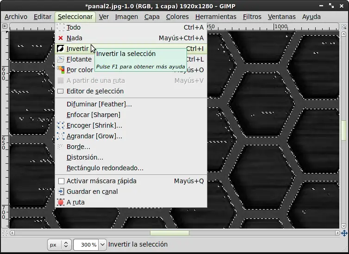This screenshot has width=349, height=254.
Task: Open the image menu triangle button at top left
Action: click(5, 26)
